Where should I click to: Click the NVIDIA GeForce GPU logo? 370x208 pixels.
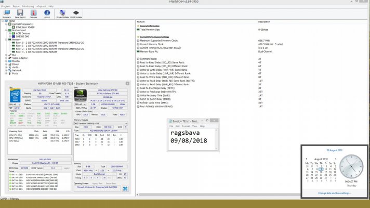(x=81, y=95)
